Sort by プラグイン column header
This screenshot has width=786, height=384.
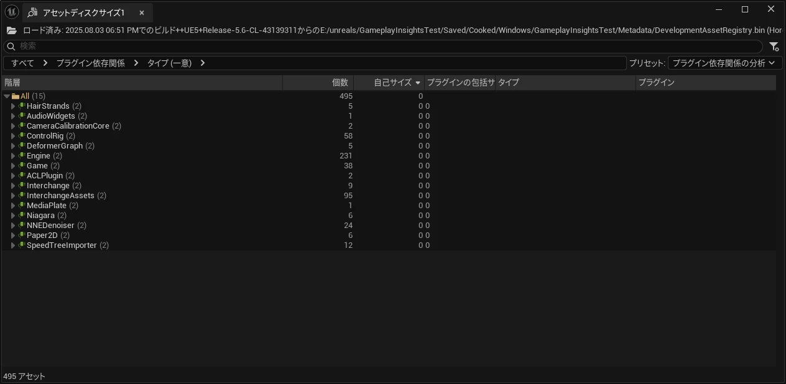click(706, 82)
